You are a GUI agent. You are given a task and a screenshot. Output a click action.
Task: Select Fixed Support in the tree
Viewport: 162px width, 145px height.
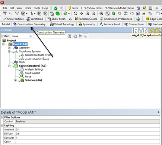coord(32,73)
